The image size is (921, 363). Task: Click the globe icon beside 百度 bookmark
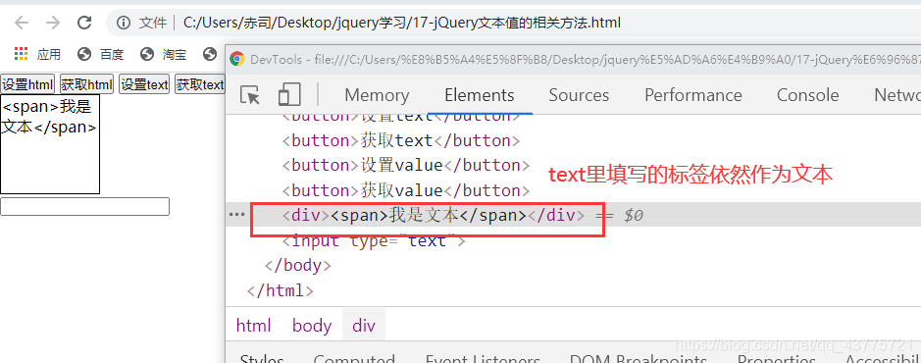coord(84,55)
